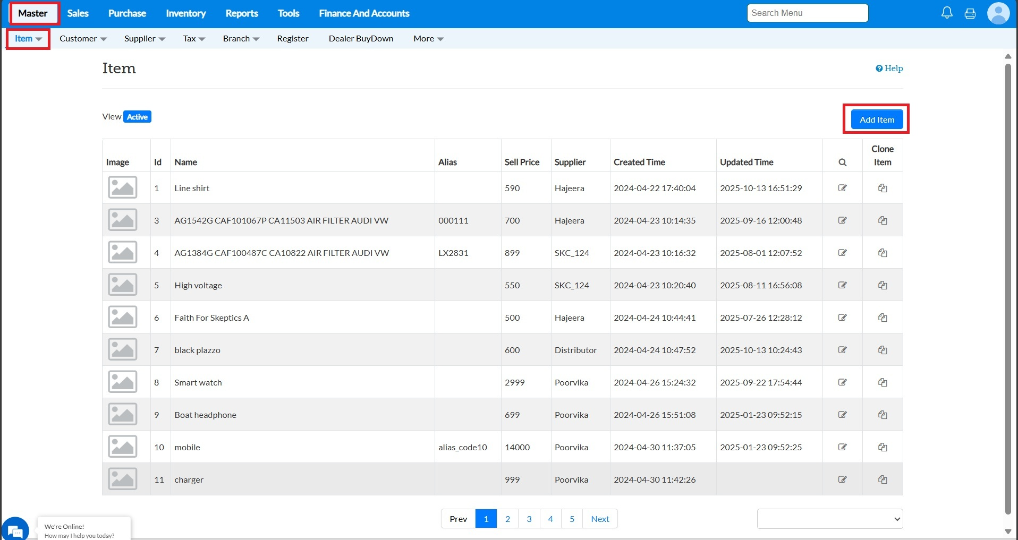Viewport: 1018px width, 540px height.
Task: Open the user profile avatar
Action: [998, 13]
